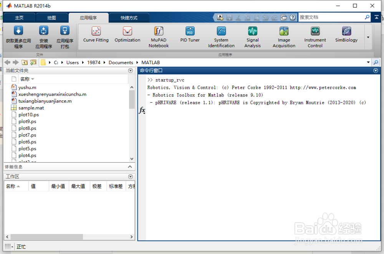
Task: Select the 应用程序 (Apps) tab
Action: [x=88, y=18]
